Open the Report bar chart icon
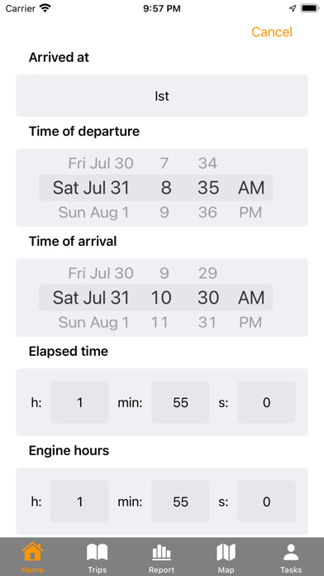Image resolution: width=324 pixels, height=576 pixels. (x=162, y=552)
